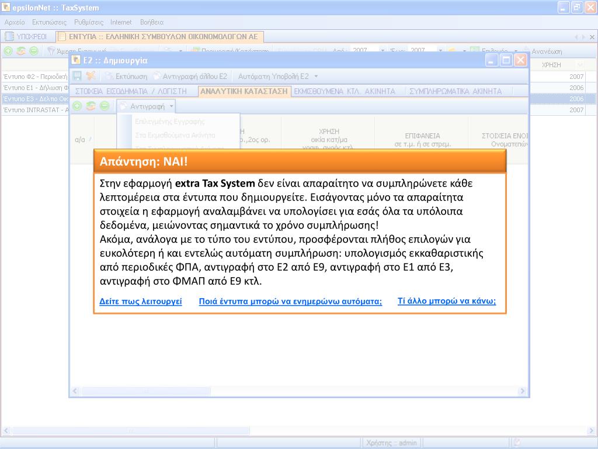598x449 pixels.
Task: Click the ΕΠΙΦΑΝΕΙΑ column header
Action: pos(422,140)
